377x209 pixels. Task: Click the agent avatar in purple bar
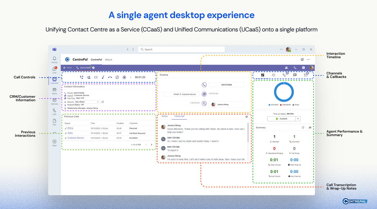(x=311, y=68)
